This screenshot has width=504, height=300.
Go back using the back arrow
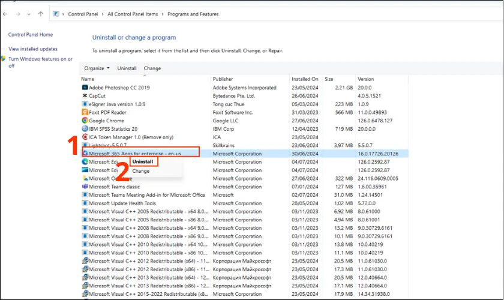click(5, 14)
